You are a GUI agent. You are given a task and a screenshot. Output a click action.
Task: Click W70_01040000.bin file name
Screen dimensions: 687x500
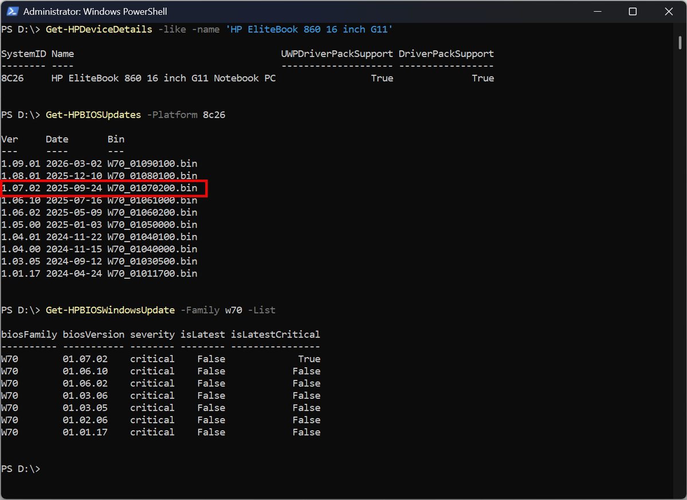152,249
